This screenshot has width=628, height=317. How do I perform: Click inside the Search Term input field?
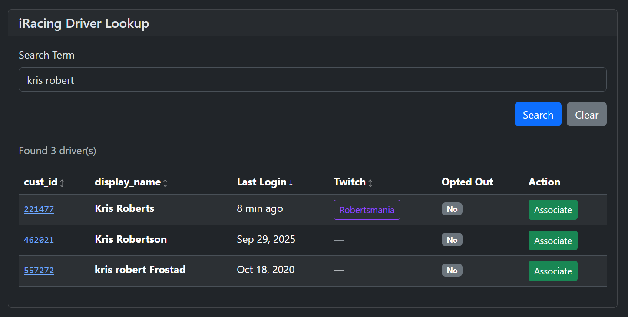pyautogui.click(x=312, y=79)
